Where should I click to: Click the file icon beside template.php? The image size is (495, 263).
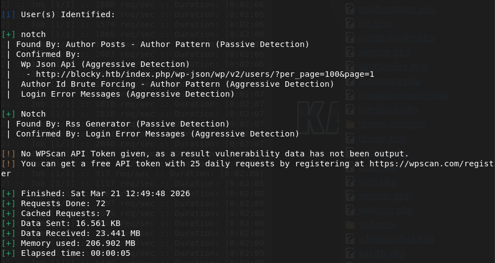click(350, 109)
